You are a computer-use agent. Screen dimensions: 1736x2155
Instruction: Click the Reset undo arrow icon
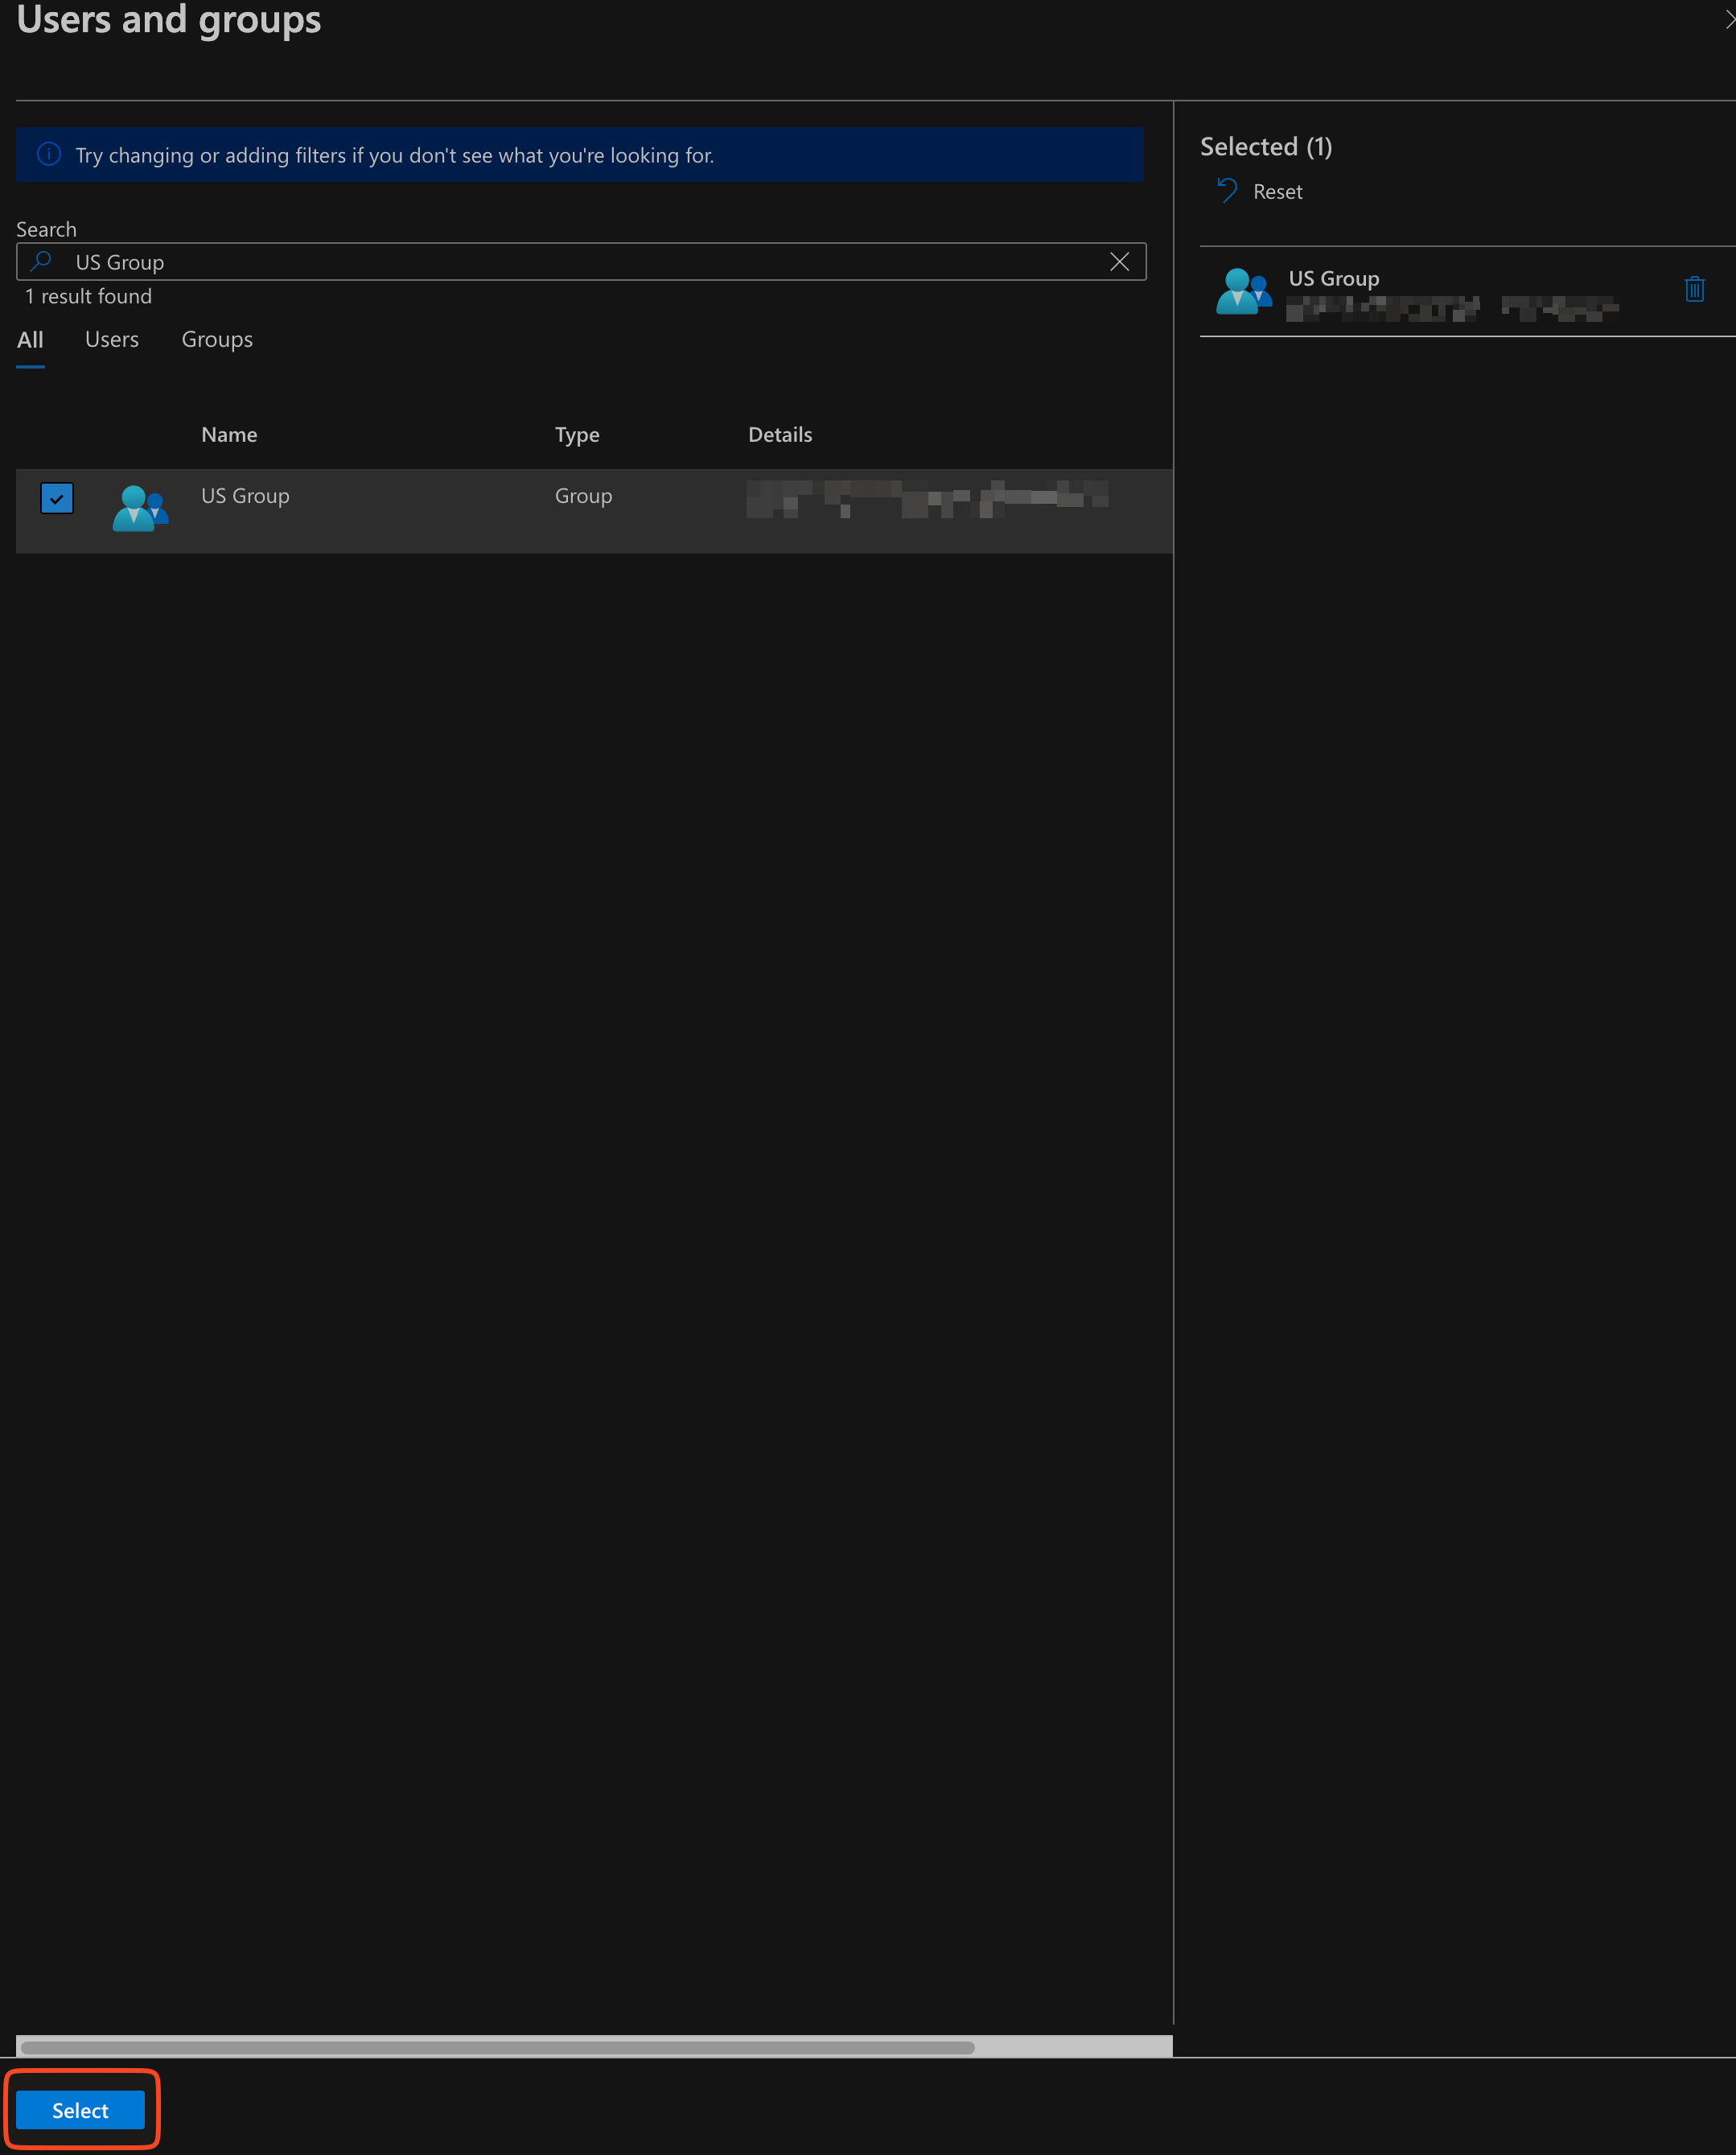[1227, 191]
